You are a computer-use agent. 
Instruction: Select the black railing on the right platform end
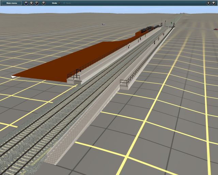point(125,82)
